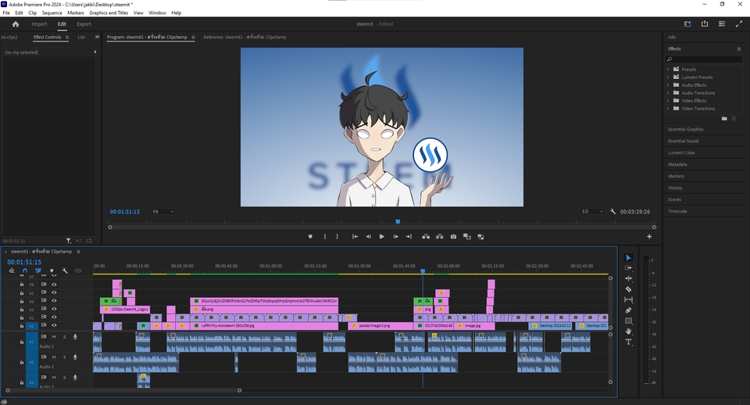
Task: Open the Program monitor button editor plus
Action: pyautogui.click(x=649, y=236)
